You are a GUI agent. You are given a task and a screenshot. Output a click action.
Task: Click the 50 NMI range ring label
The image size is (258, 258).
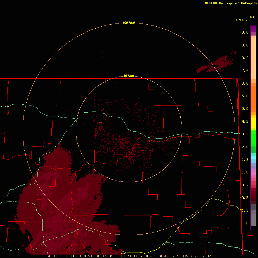129,76
